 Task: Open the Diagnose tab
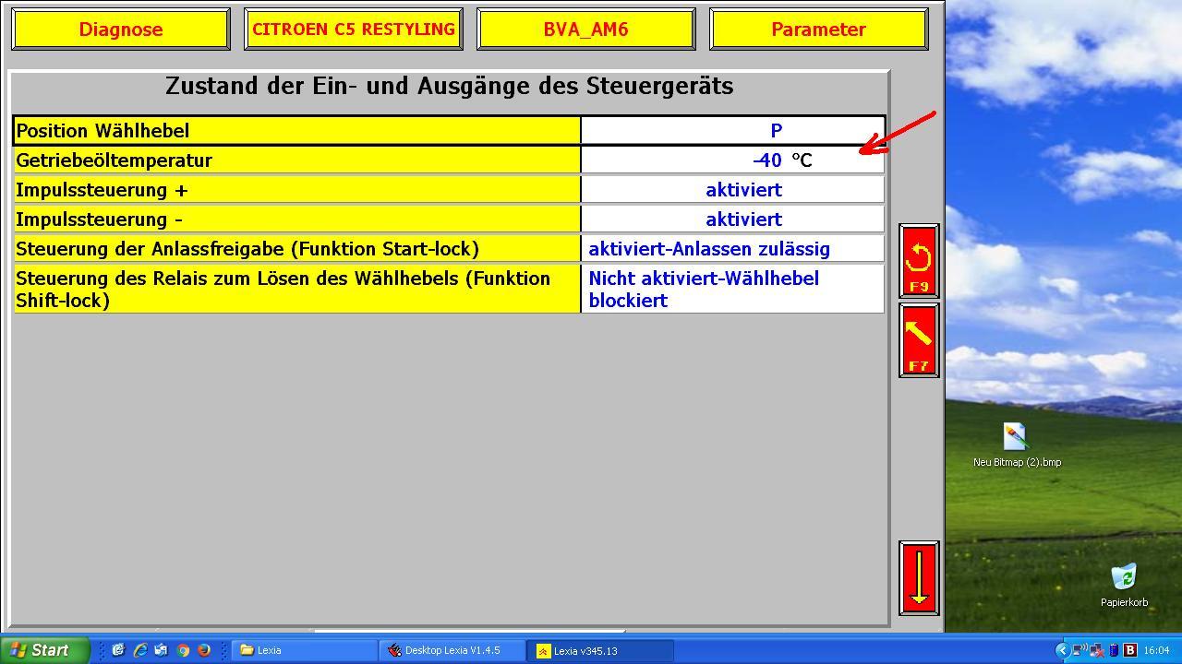pos(121,30)
